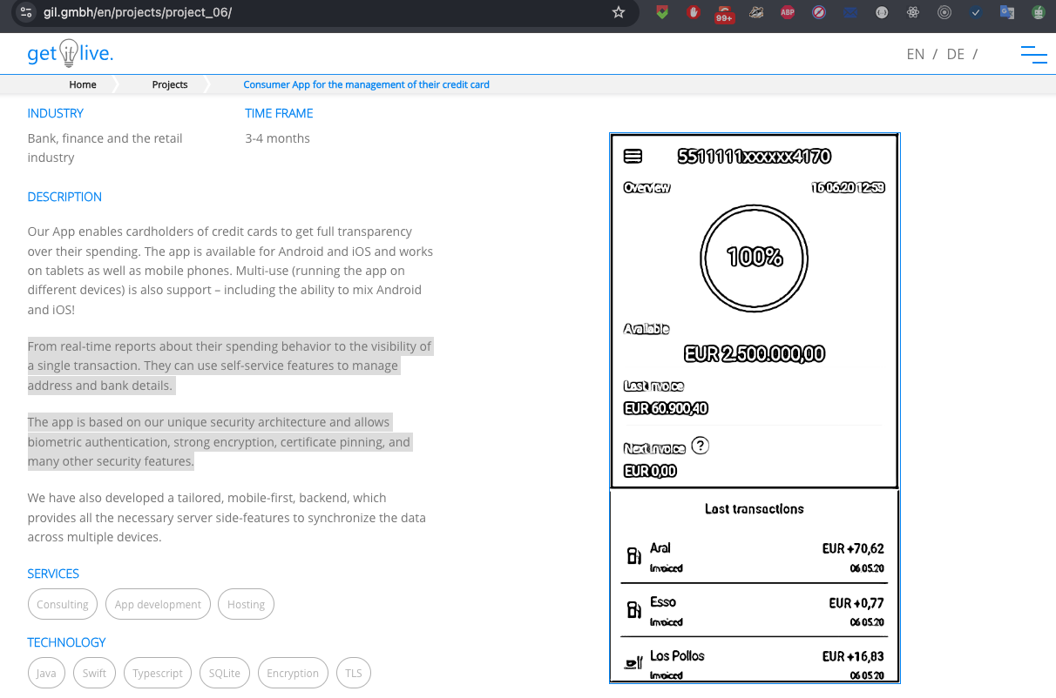This screenshot has width=1056, height=698.
Task: Click the highlighted paragraph starting 'From real-time reports'
Action: point(229,366)
